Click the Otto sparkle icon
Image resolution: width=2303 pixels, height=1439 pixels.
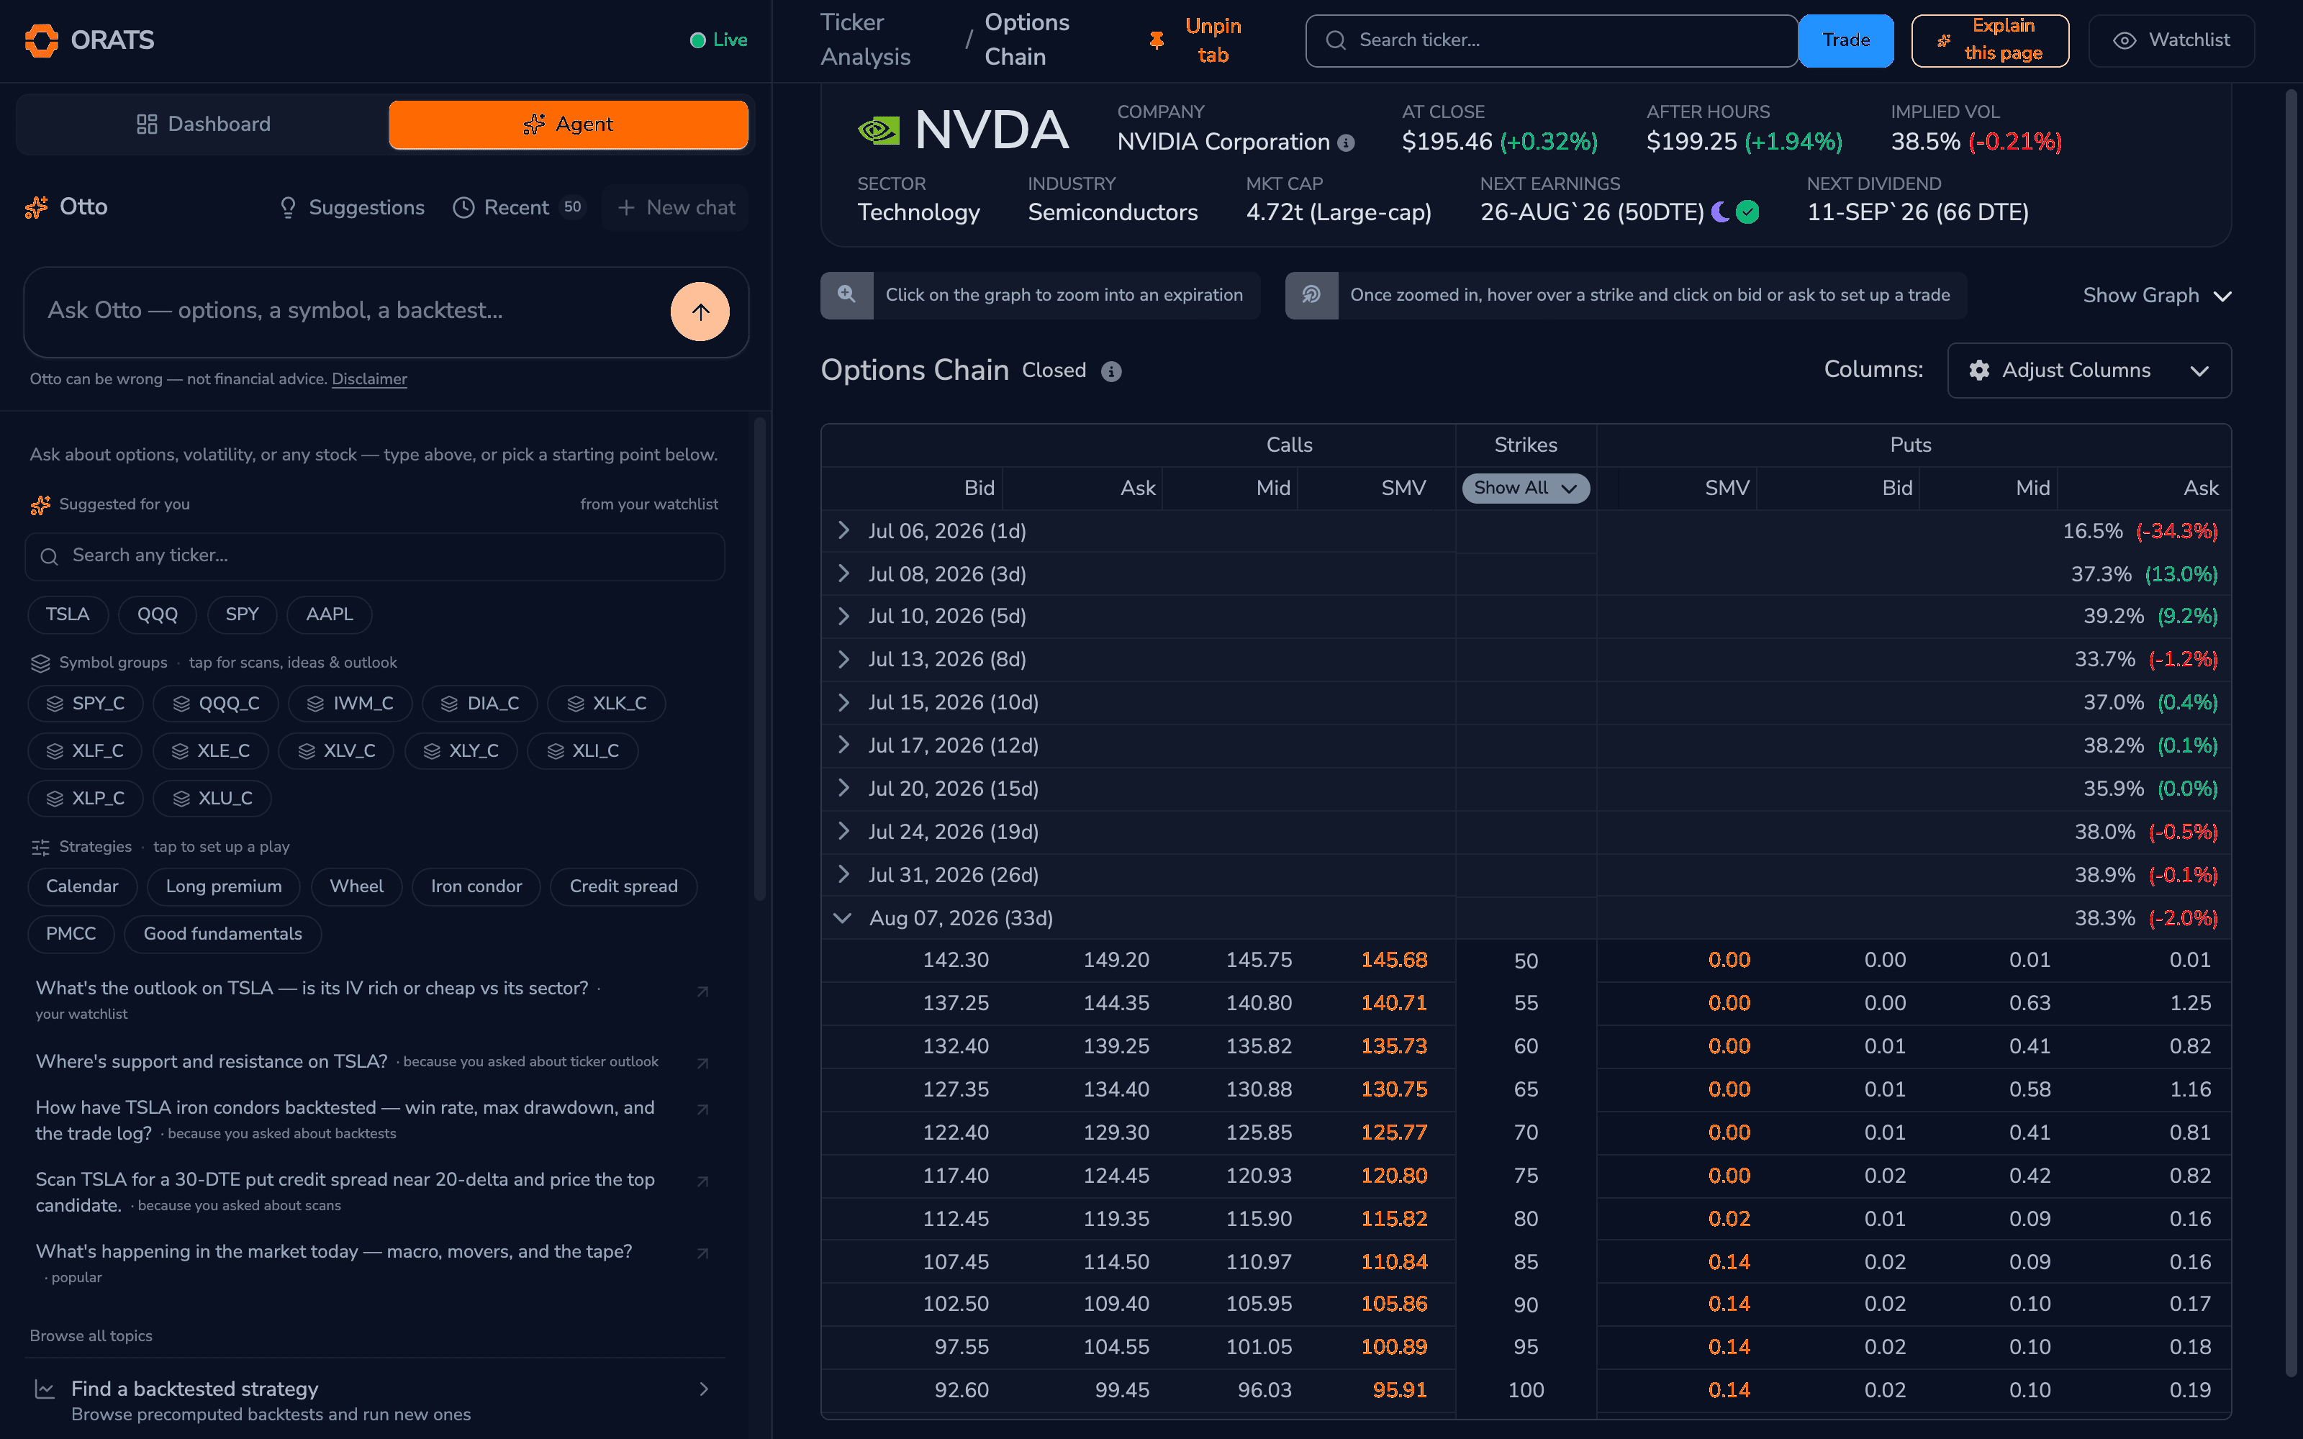tap(36, 207)
